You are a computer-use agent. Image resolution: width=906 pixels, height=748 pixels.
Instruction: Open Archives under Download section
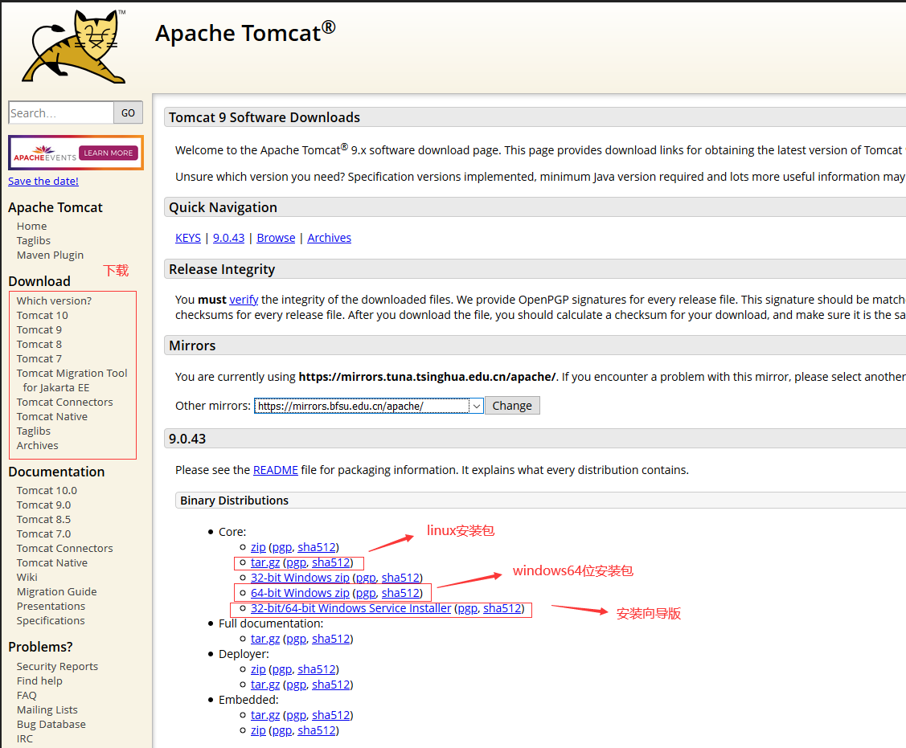click(x=38, y=445)
